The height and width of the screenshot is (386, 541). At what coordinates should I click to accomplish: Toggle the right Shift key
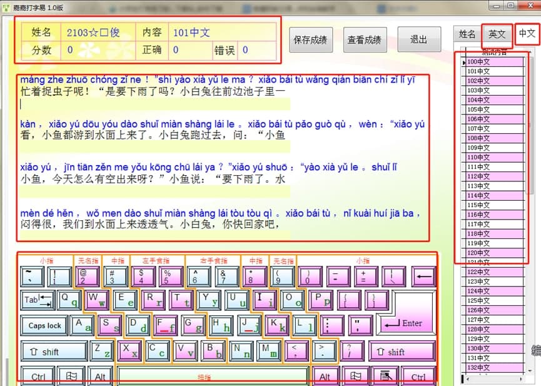402,351
